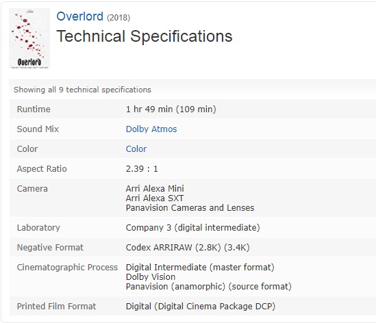
Task: Select the Runtime row label
Action: point(34,109)
